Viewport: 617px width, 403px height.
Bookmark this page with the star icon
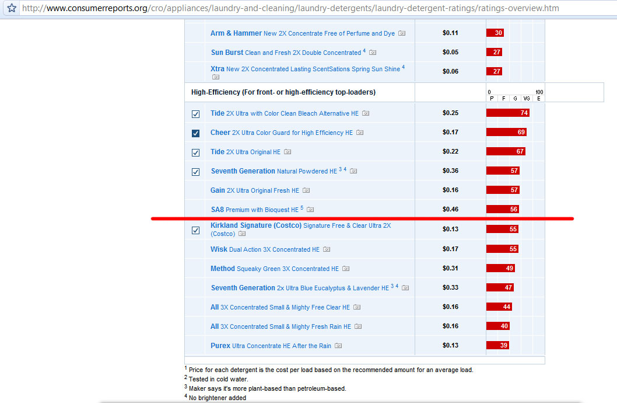[12, 8]
